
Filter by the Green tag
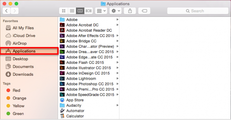click(x=15, y=114)
